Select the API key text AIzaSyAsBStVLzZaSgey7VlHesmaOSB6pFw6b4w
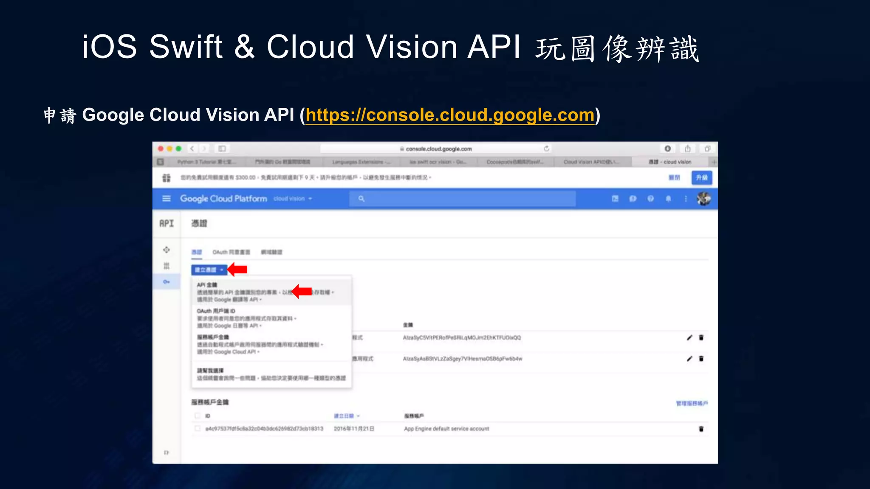The height and width of the screenshot is (489, 870). point(463,359)
